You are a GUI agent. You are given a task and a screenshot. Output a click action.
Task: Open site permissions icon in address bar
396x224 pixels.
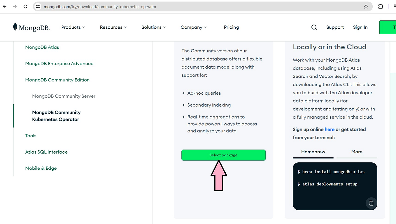38,6
